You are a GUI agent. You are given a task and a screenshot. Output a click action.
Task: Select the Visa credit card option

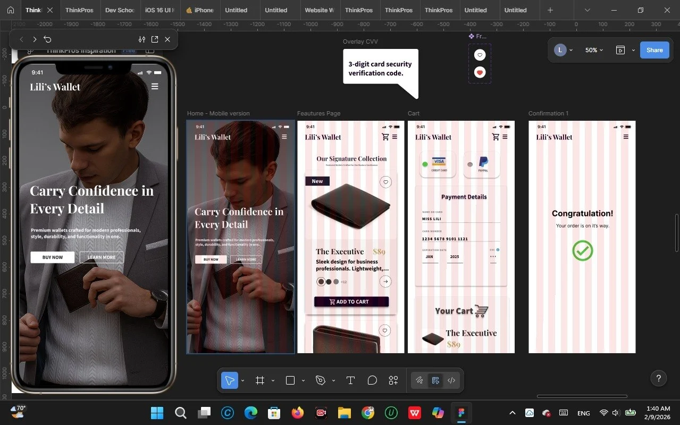438,164
